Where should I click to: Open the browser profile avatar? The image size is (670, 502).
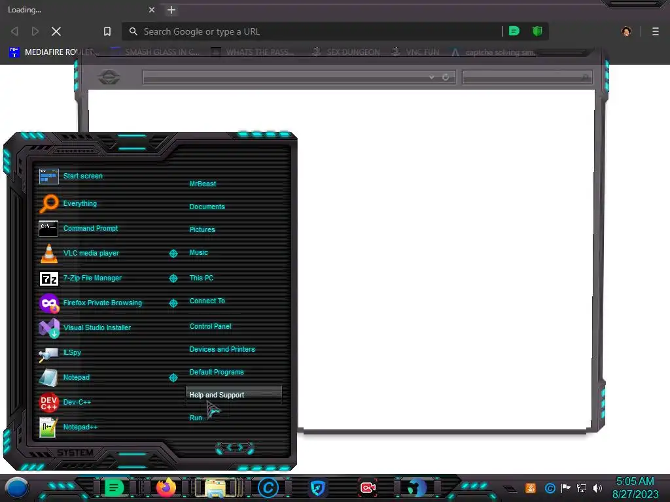[626, 31]
